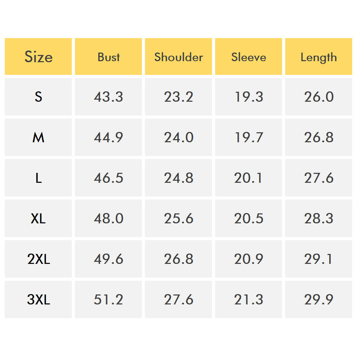
Task: Select the 26.0 length value cell
Action: 319,97
